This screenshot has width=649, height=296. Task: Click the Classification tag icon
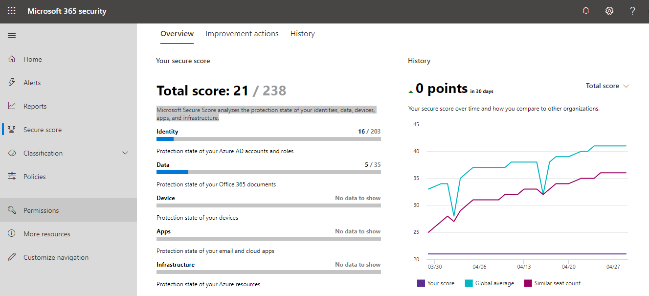(12, 153)
